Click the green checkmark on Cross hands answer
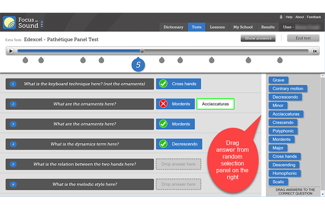 pos(163,84)
